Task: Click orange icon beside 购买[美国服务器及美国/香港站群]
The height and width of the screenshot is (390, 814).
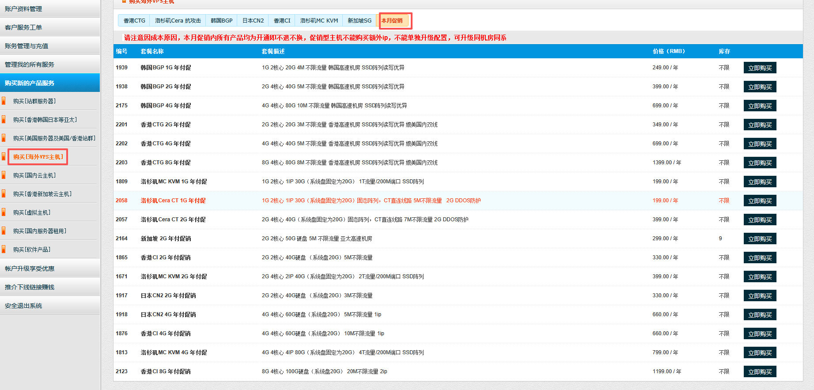Action: [4, 138]
